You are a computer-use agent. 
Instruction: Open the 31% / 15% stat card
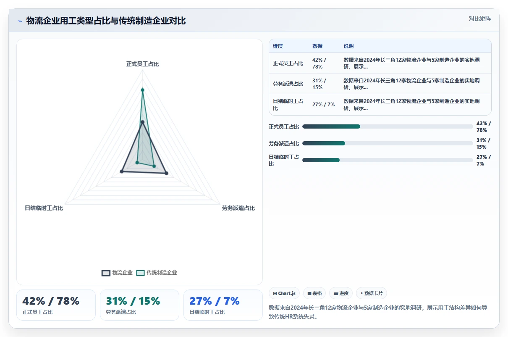139,305
